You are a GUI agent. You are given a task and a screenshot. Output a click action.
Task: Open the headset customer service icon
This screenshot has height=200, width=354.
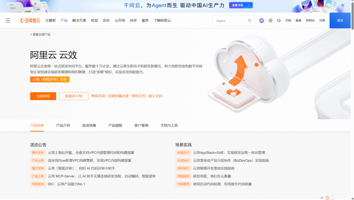279,20
